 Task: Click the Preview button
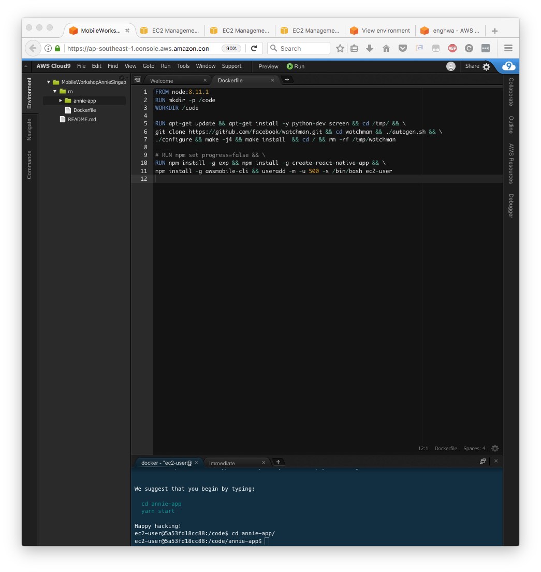(268, 66)
